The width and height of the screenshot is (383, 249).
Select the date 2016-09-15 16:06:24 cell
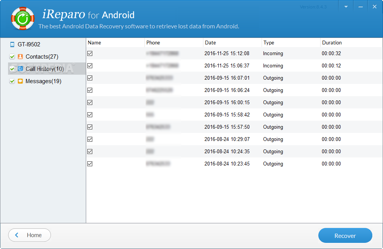pos(227,90)
